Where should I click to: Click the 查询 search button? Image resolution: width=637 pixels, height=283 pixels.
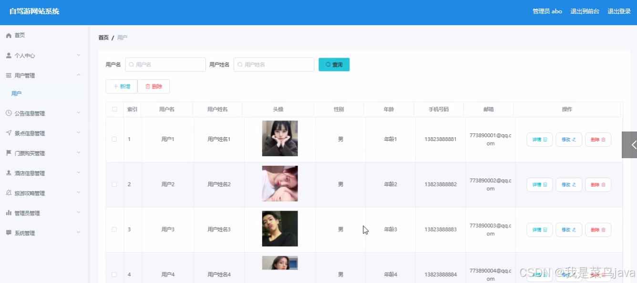334,65
